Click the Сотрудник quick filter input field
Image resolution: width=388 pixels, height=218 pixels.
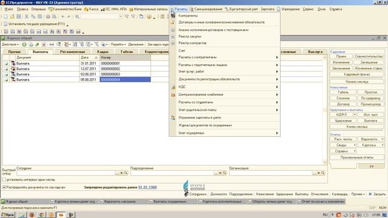coord(66,173)
